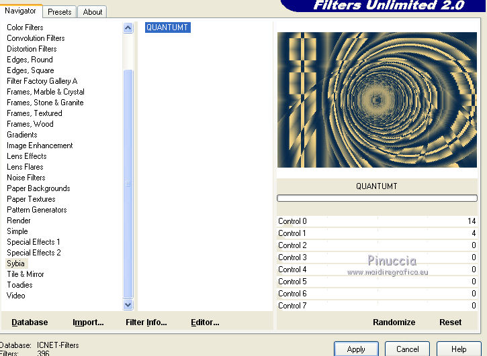The image size is (487, 356).
Task: Select Special Effects 1 category
Action: (33, 242)
